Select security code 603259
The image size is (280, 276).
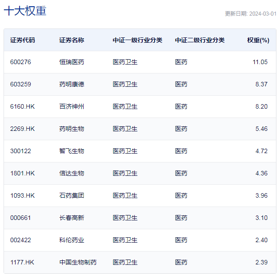[x=20, y=84]
